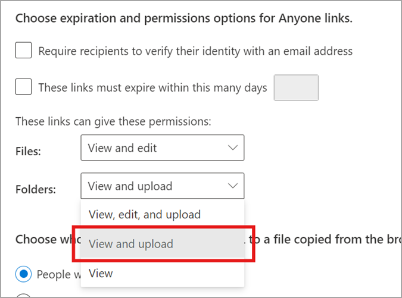Open the Files dropdown showing View and edit
Image resolution: width=402 pixels, height=298 pixels.
(162, 148)
